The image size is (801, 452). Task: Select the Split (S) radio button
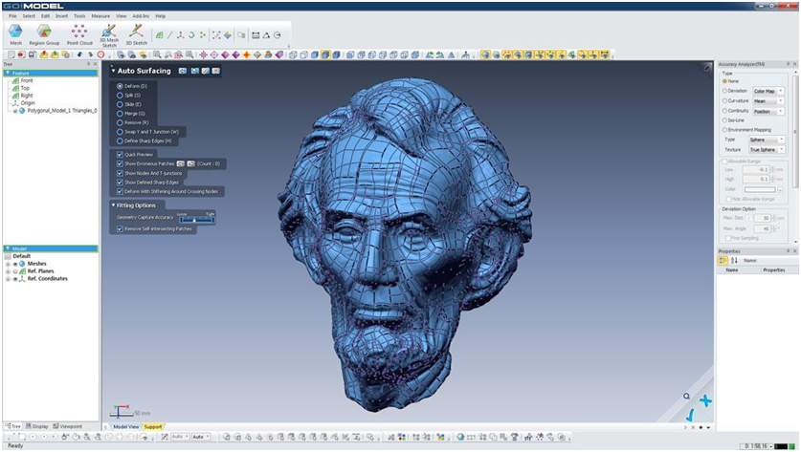coord(120,96)
